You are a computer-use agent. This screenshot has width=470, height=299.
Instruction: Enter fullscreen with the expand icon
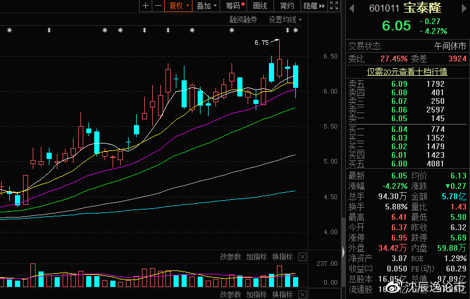coord(335,6)
